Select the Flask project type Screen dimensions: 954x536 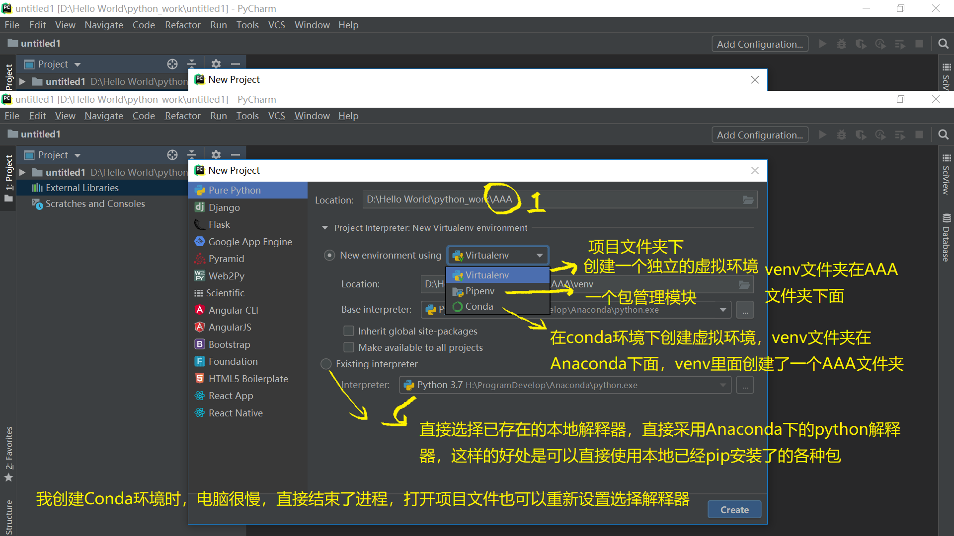(x=219, y=224)
